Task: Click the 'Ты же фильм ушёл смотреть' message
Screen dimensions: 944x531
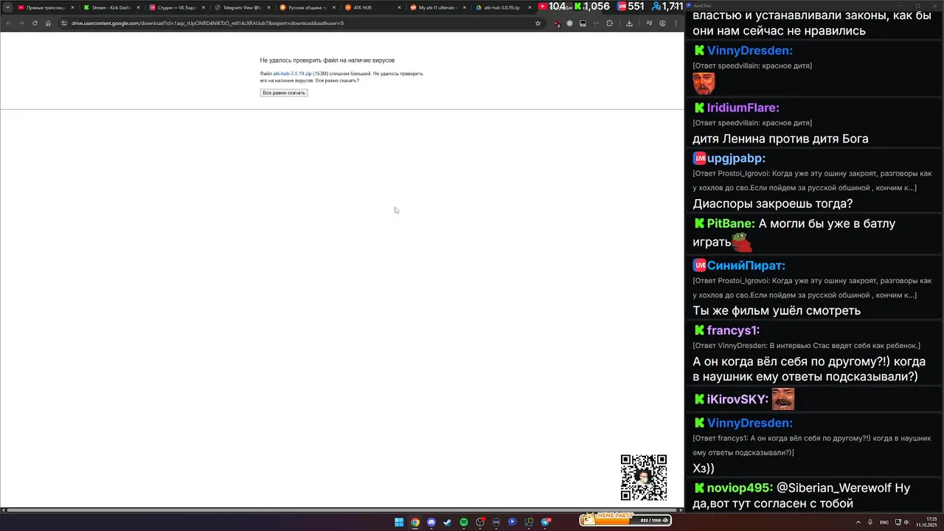Action: coord(777,310)
